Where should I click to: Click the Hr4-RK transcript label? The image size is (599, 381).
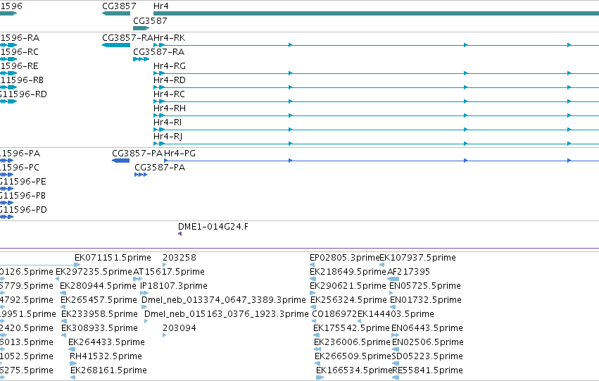pyautogui.click(x=169, y=38)
